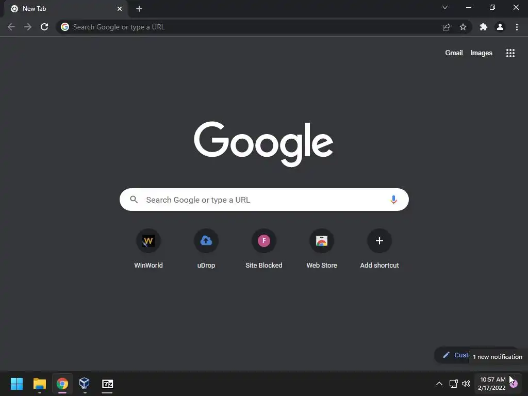
Task: Open File Explorer from the taskbar
Action: point(39,384)
